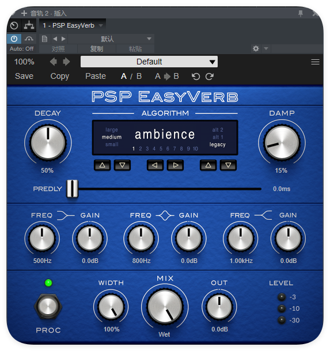Open the 1 - PSP EasyVerb slot dropdown
The image size is (330, 351).
click(73, 25)
